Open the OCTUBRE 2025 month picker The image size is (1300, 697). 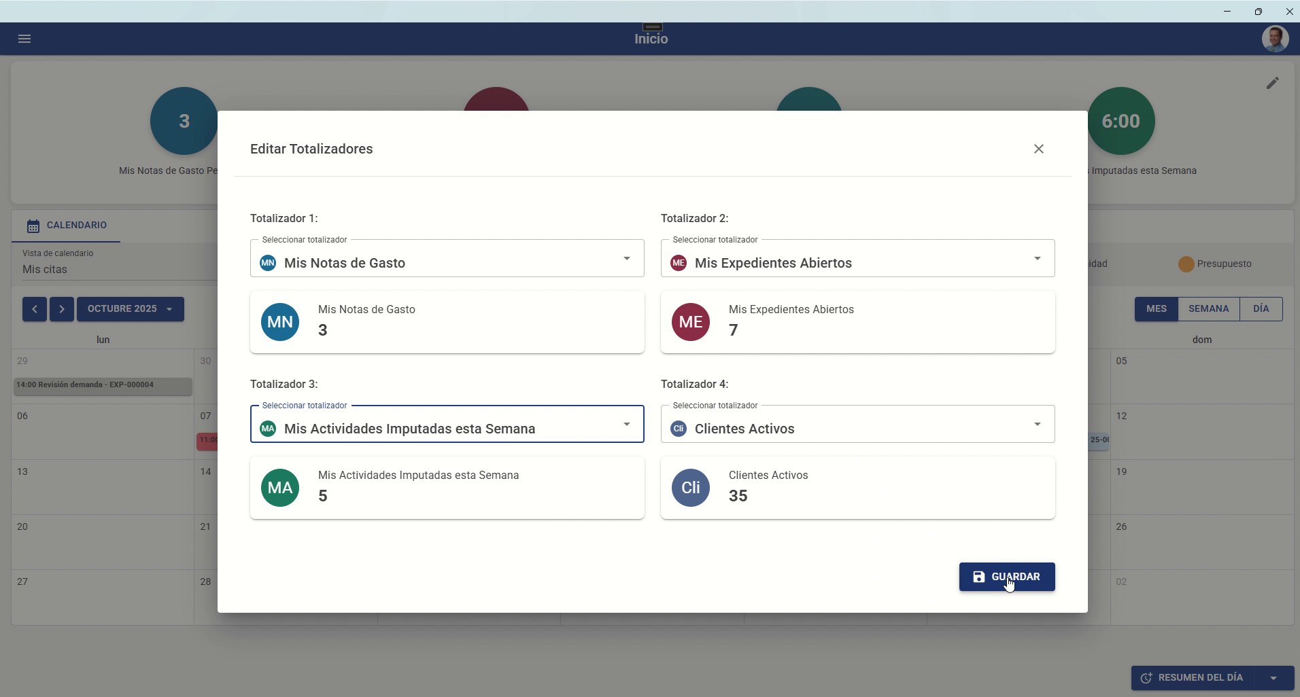(x=130, y=309)
